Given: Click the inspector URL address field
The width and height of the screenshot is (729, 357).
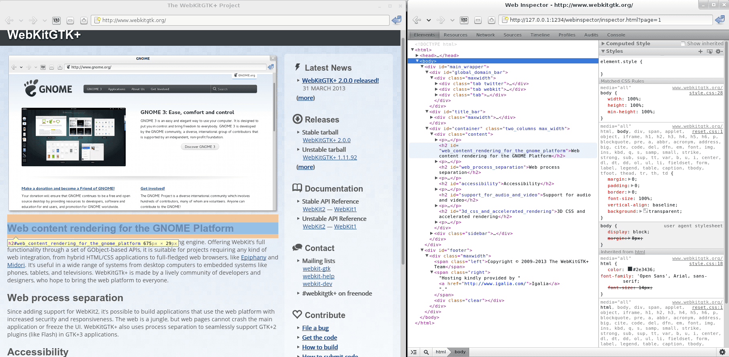Looking at the screenshot, I should coord(605,20).
